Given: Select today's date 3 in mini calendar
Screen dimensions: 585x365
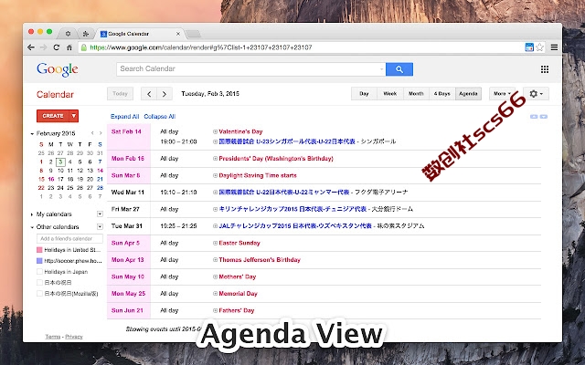Looking at the screenshot, I should pos(60,162).
